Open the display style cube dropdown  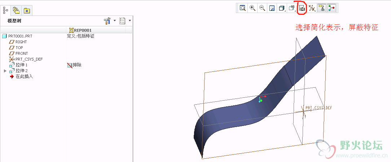point(282,8)
